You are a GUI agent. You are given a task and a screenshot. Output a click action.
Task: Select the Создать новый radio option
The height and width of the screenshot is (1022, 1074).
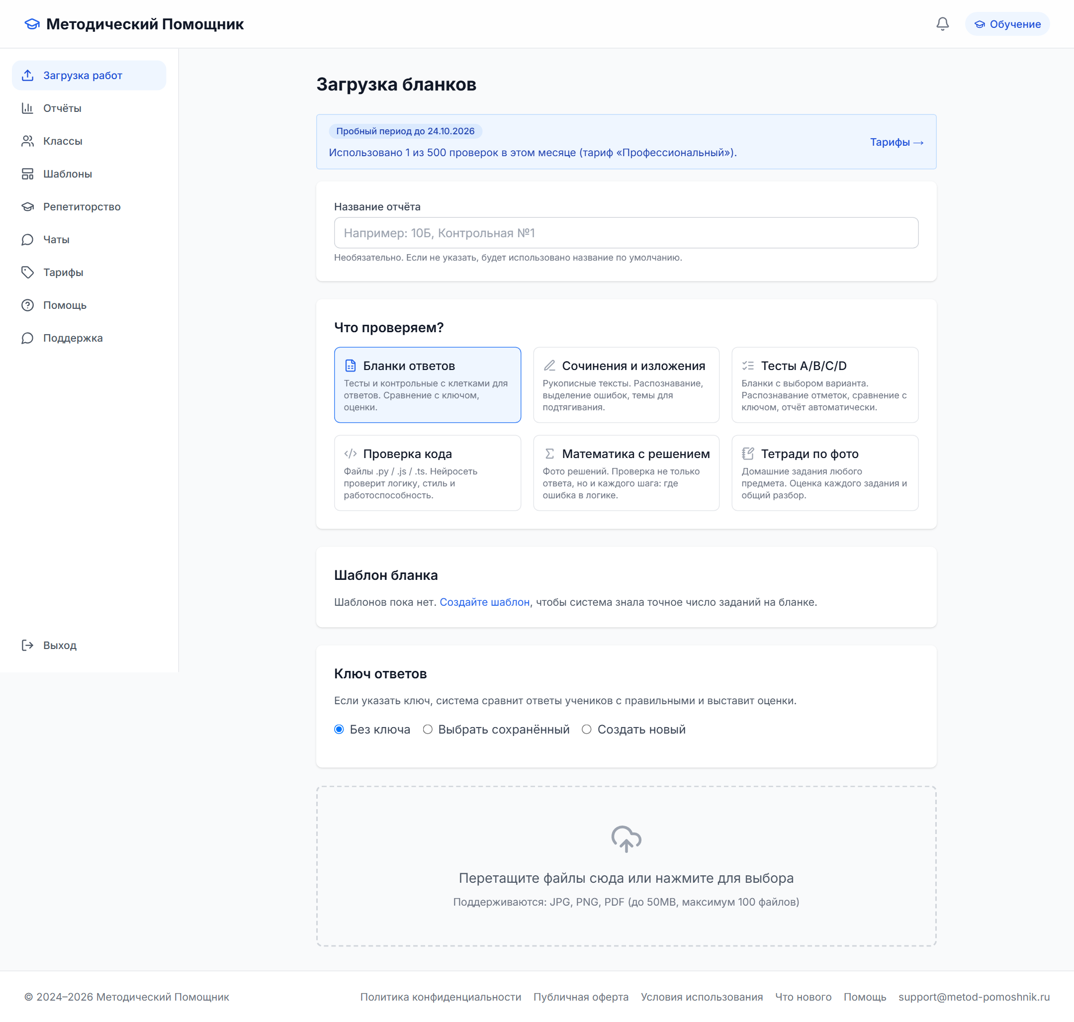pos(587,729)
